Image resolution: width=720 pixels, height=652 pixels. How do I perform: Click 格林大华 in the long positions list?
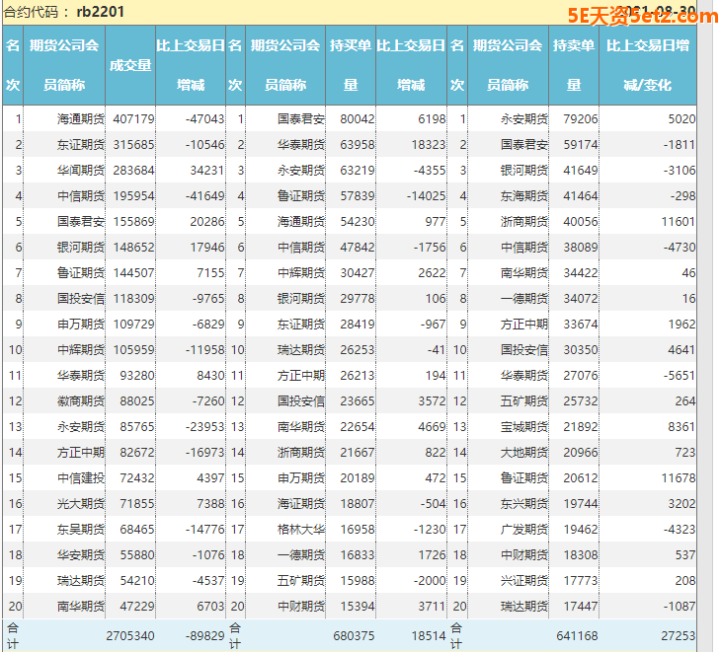(301, 529)
